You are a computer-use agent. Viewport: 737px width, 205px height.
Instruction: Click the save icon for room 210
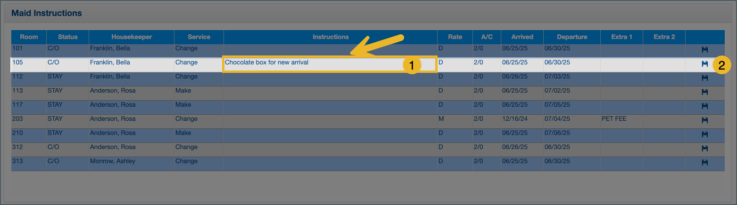tap(705, 134)
